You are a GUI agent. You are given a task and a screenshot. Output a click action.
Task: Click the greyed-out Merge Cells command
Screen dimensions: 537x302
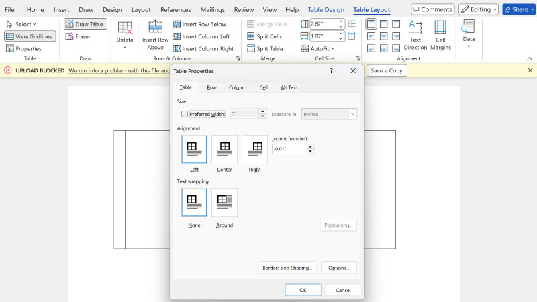click(x=267, y=24)
